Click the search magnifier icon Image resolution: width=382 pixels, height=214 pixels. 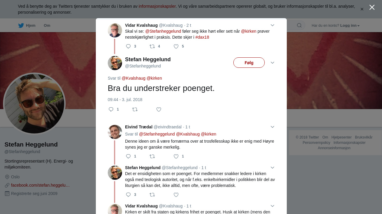[299, 25]
